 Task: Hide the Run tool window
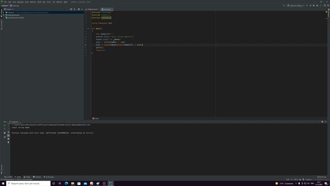click(325, 122)
